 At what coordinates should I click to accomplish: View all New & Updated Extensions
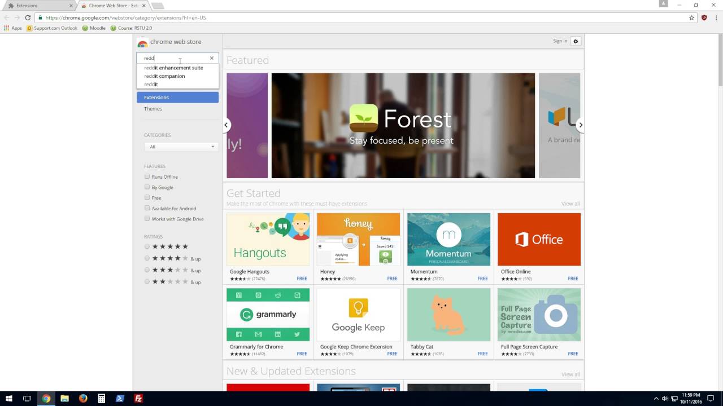[x=570, y=374]
